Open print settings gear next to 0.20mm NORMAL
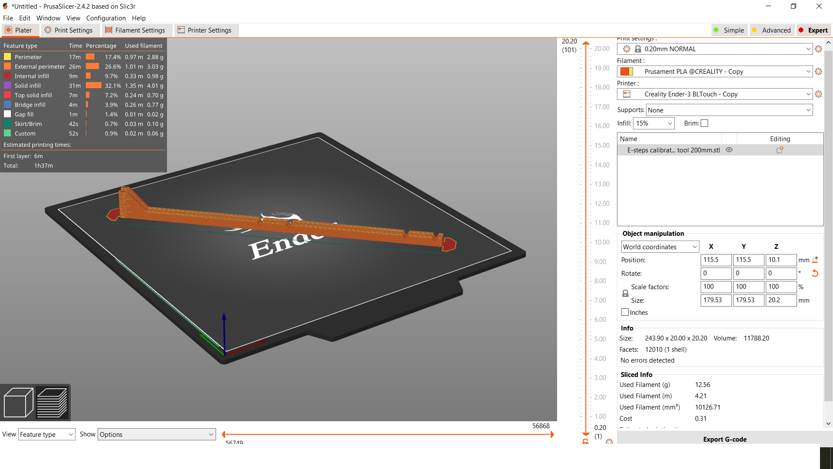This screenshot has height=469, width=833. click(819, 49)
